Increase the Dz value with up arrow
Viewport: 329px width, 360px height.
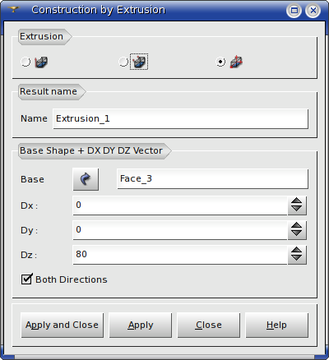(x=297, y=251)
